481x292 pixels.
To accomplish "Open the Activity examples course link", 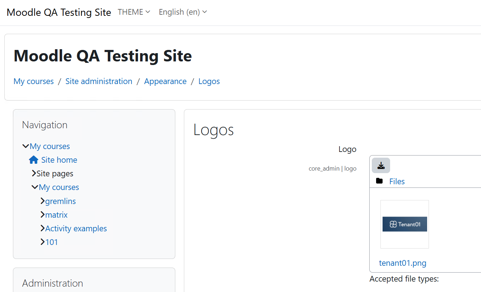I will click(x=76, y=228).
